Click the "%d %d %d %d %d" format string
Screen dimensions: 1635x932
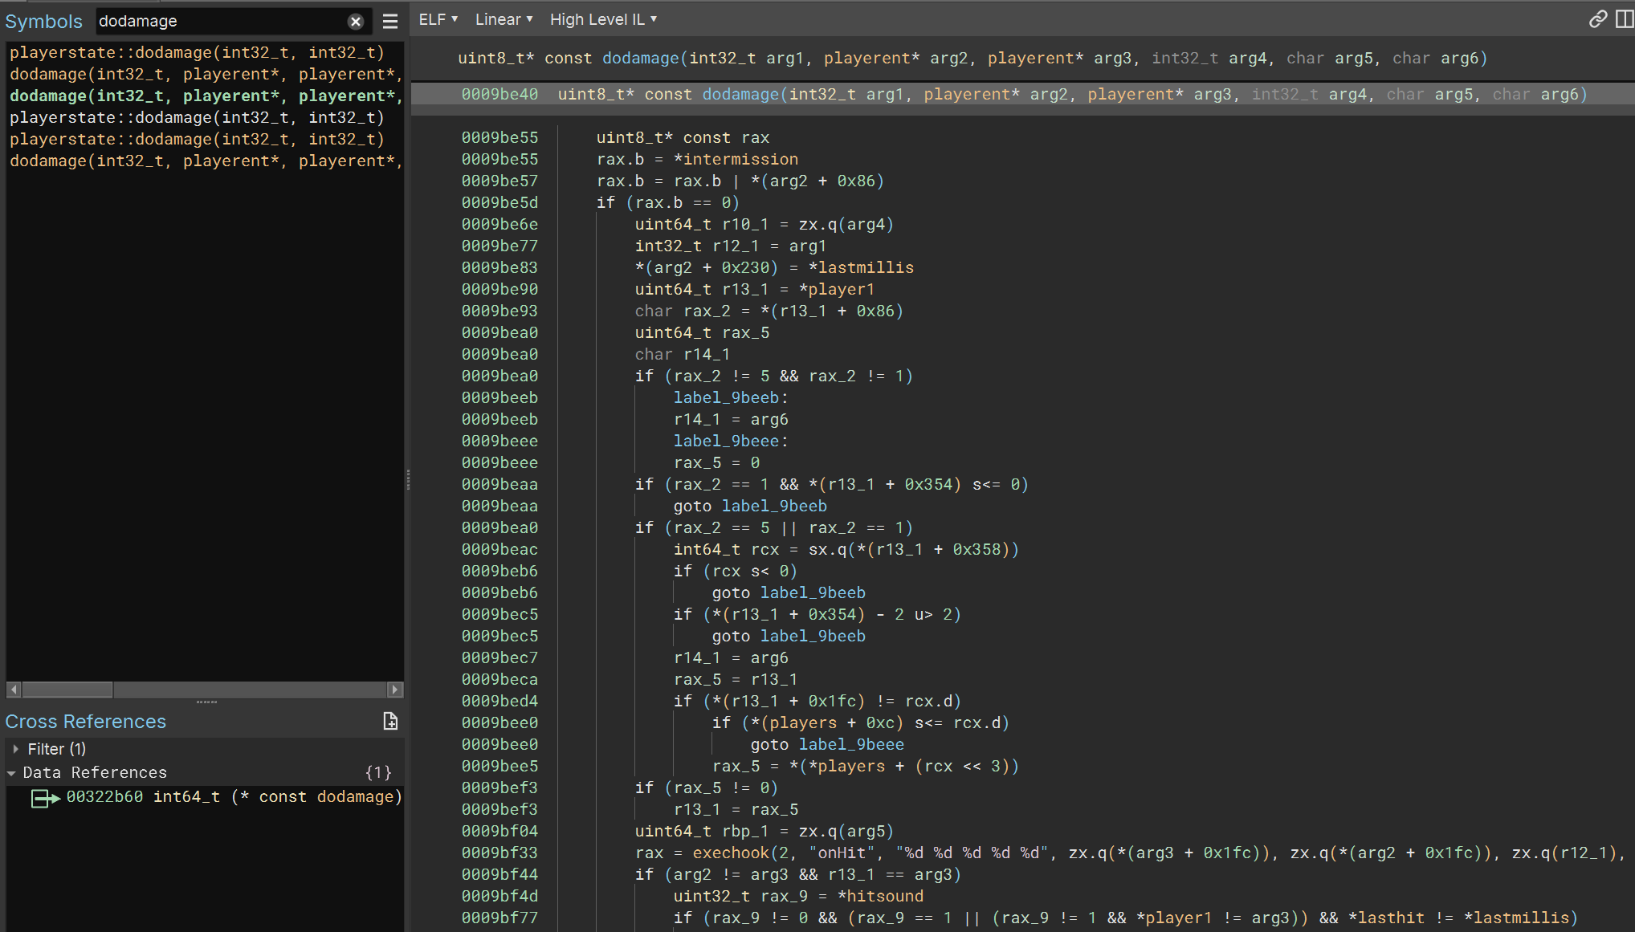[972, 853]
